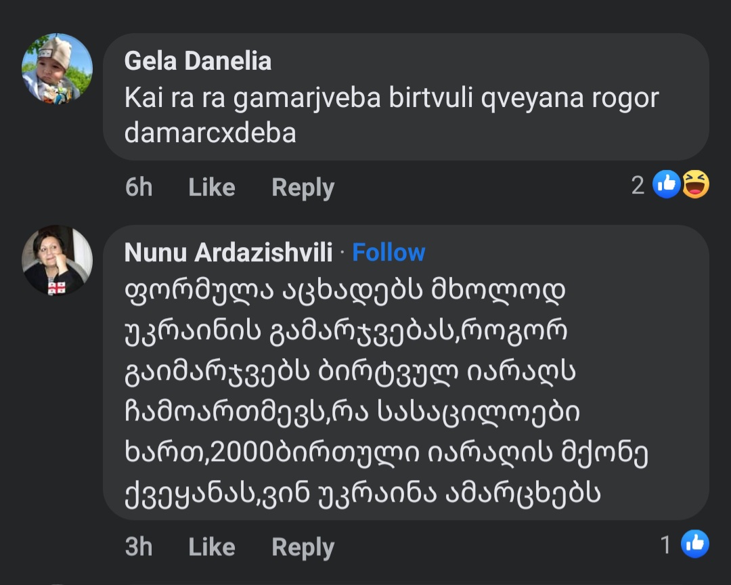Open Gela Danelia's baby profile picture
This screenshot has height=585, width=731.
pyautogui.click(x=57, y=68)
